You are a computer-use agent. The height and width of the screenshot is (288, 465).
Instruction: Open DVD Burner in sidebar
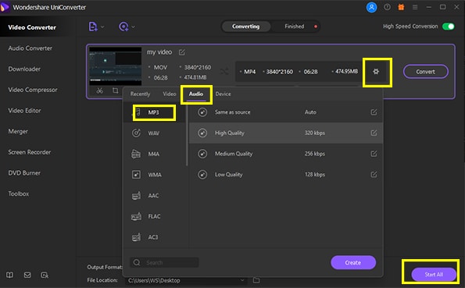coord(24,172)
